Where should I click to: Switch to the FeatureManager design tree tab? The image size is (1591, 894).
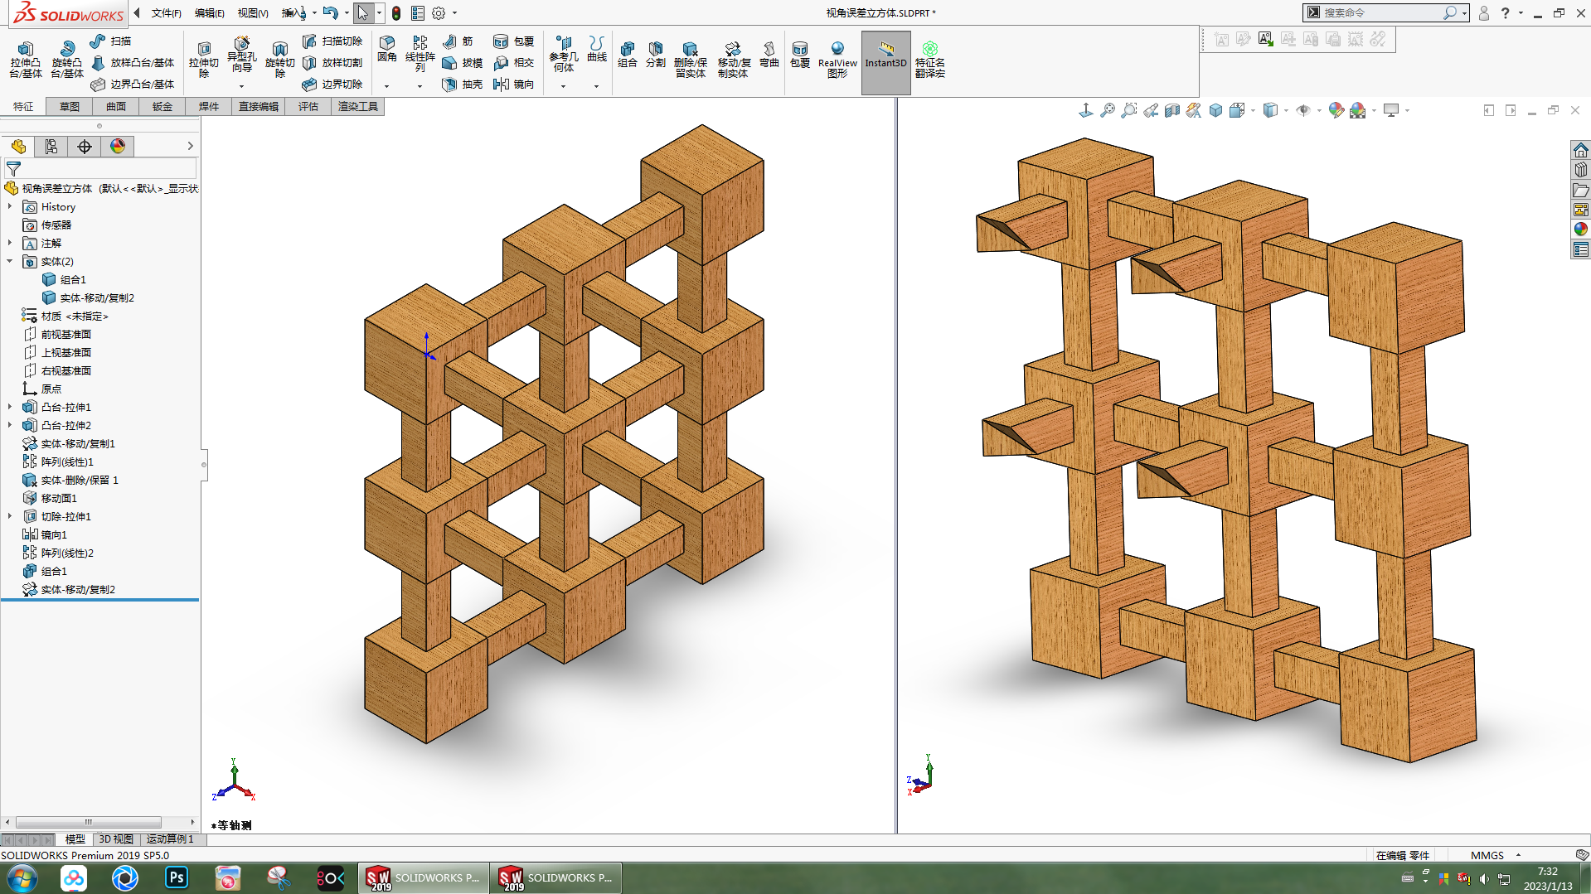click(x=18, y=147)
